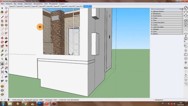Open the Камера menu
Screen dimensions: 188x106
pos(20,4)
